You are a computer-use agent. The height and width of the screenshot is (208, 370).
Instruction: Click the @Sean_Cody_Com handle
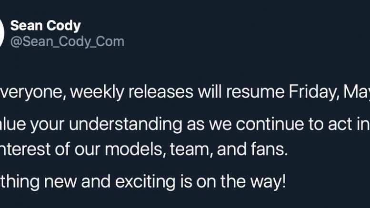pos(67,41)
